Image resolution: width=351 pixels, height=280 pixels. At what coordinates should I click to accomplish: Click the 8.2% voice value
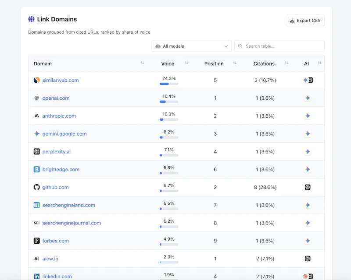(169, 132)
